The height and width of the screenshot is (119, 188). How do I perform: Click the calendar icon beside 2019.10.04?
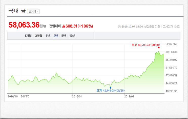tap(119, 27)
